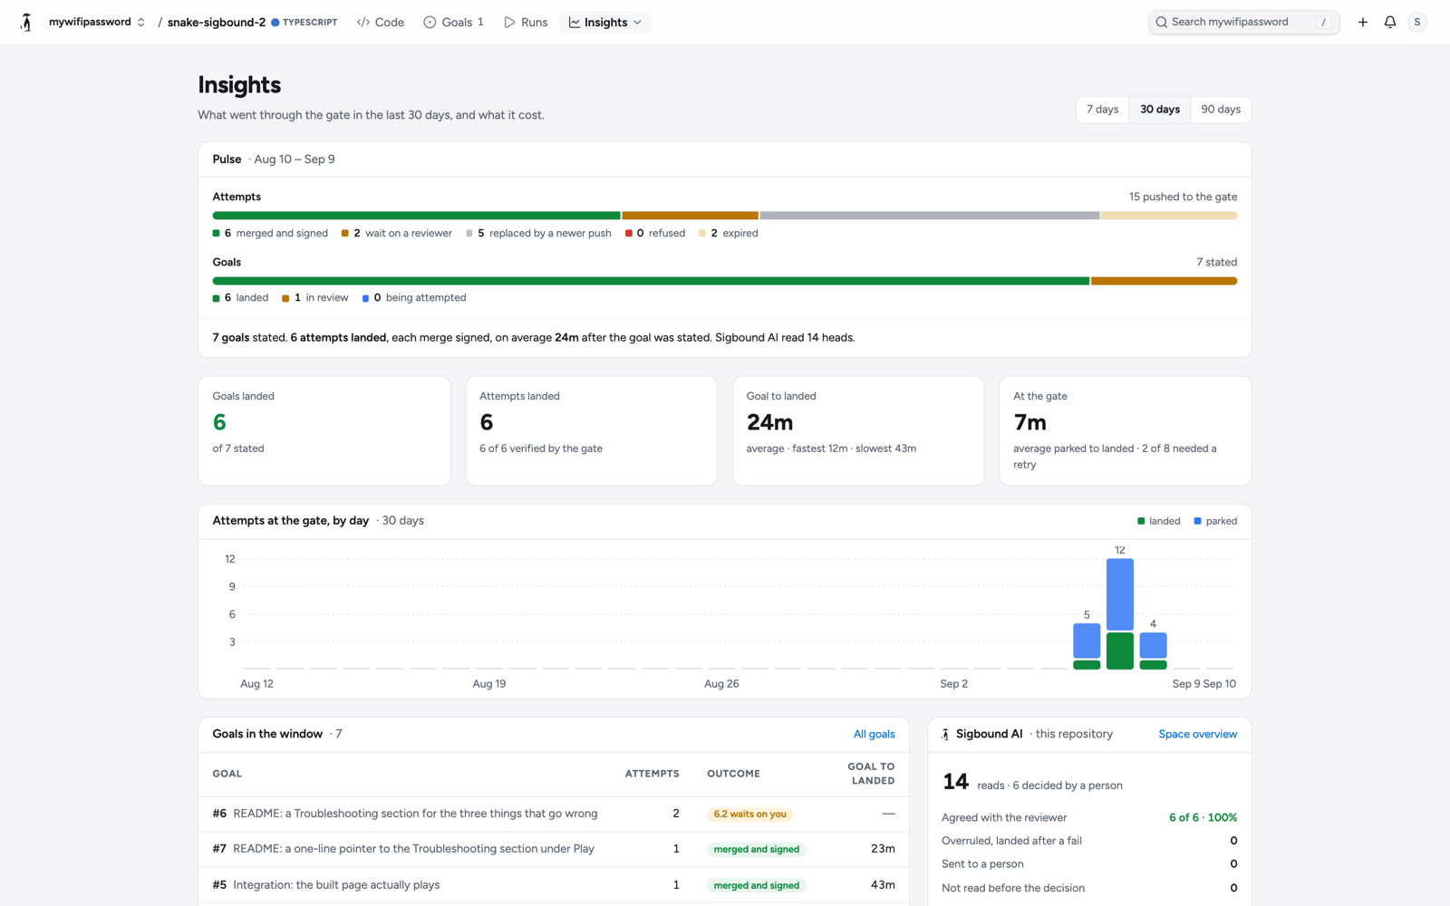The width and height of the screenshot is (1450, 906).
Task: Click the green merged and signed attempts bar
Action: [x=416, y=216]
